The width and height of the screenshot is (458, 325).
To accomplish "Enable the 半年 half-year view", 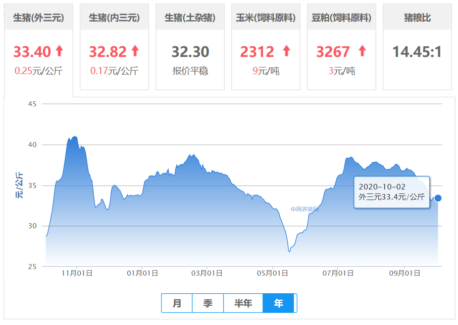I will (243, 303).
